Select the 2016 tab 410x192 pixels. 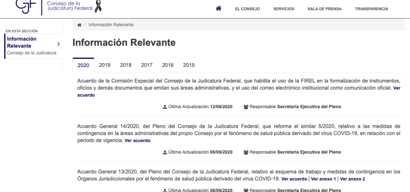click(168, 65)
